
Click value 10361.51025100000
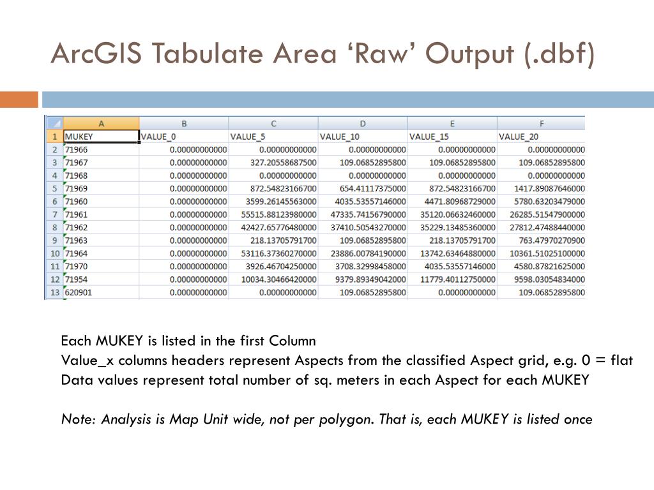click(x=542, y=253)
